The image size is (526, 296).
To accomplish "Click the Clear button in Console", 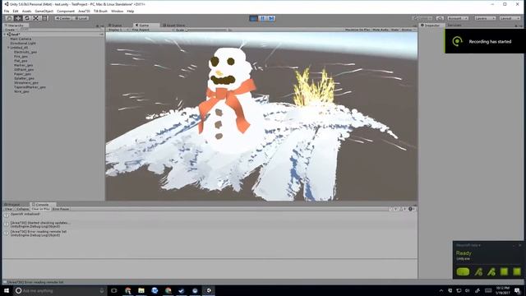I will point(9,209).
